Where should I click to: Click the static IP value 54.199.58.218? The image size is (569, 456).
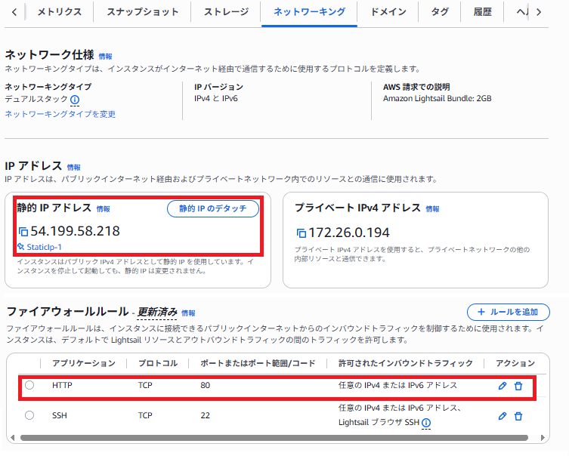(x=75, y=231)
